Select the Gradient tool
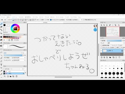 click(1, 46)
